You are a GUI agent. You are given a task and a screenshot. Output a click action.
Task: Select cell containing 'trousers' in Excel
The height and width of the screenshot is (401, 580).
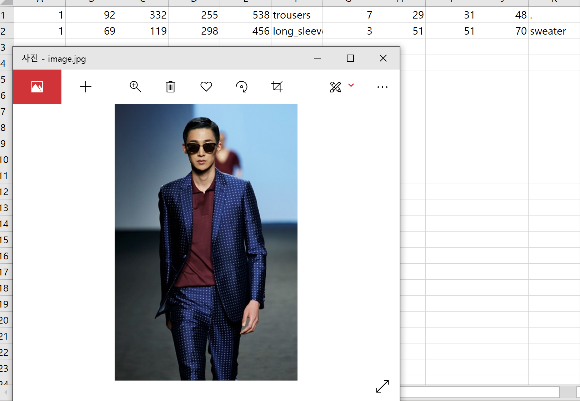297,15
